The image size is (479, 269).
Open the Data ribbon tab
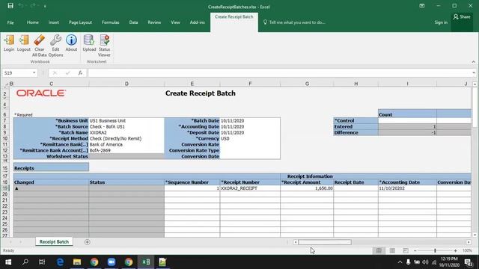133,22
